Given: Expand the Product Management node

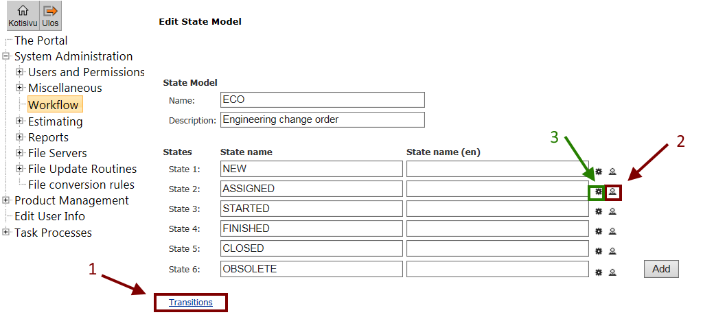Looking at the screenshot, I should coord(6,200).
